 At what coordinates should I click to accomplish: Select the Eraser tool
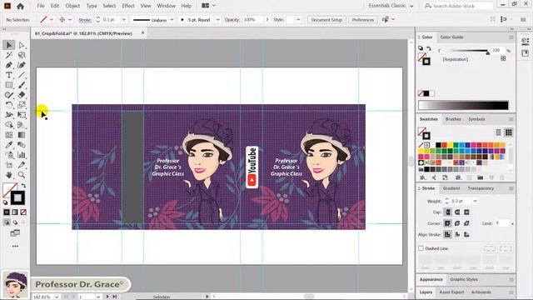tap(22, 95)
